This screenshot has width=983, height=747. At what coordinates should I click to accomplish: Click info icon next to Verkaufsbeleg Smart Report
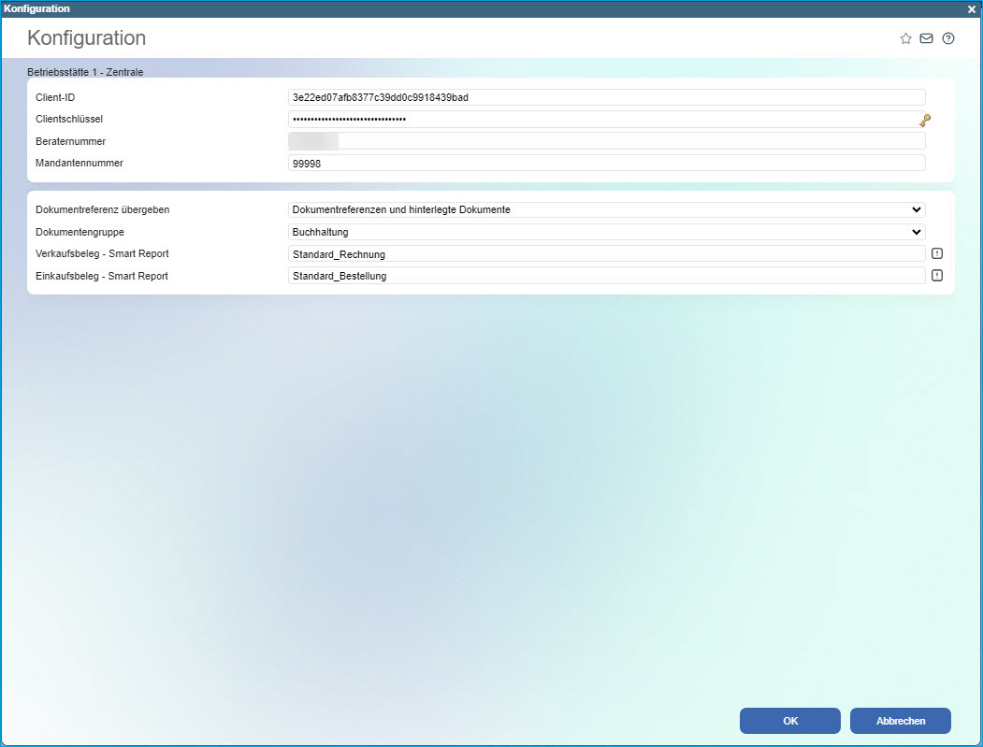click(x=937, y=253)
